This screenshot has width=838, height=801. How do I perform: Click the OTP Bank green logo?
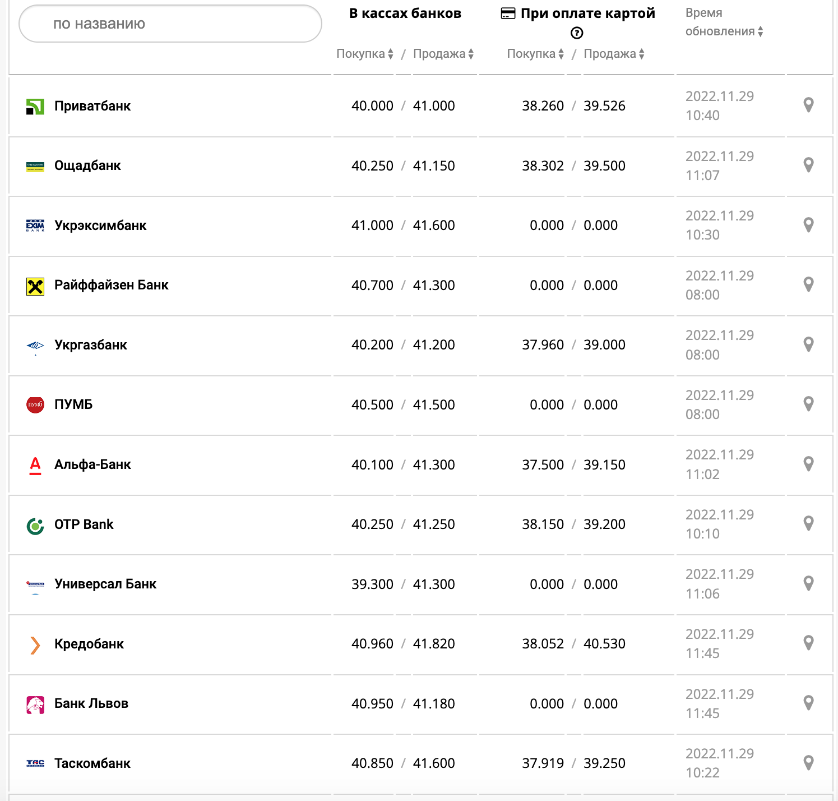coord(35,526)
